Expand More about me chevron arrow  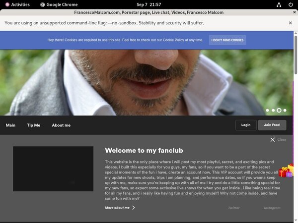coord(134,208)
